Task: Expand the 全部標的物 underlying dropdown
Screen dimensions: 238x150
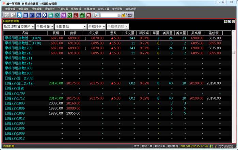Action: point(127,27)
